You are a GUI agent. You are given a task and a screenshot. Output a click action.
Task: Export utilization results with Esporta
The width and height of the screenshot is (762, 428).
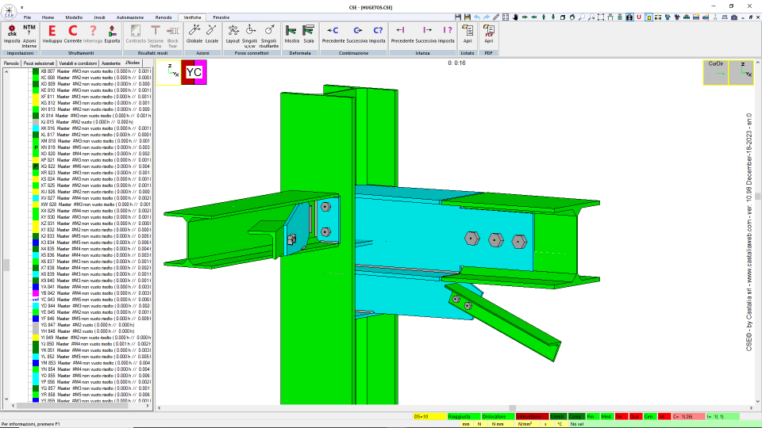[x=112, y=34]
